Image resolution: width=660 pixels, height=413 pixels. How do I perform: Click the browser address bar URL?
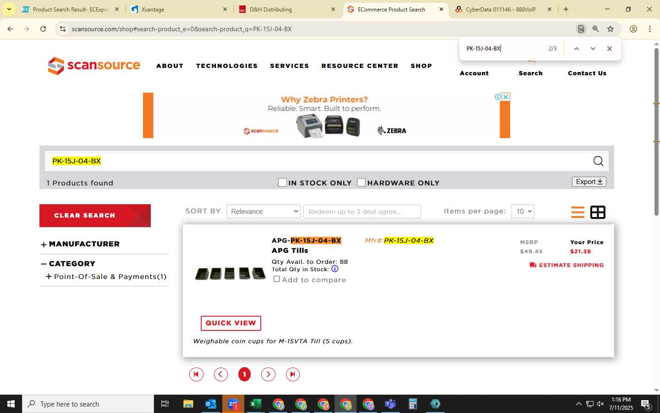[x=182, y=29]
